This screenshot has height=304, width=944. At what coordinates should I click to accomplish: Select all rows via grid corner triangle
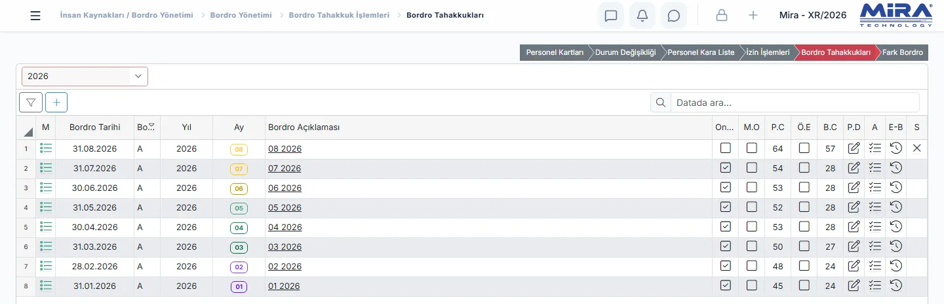[x=29, y=131]
